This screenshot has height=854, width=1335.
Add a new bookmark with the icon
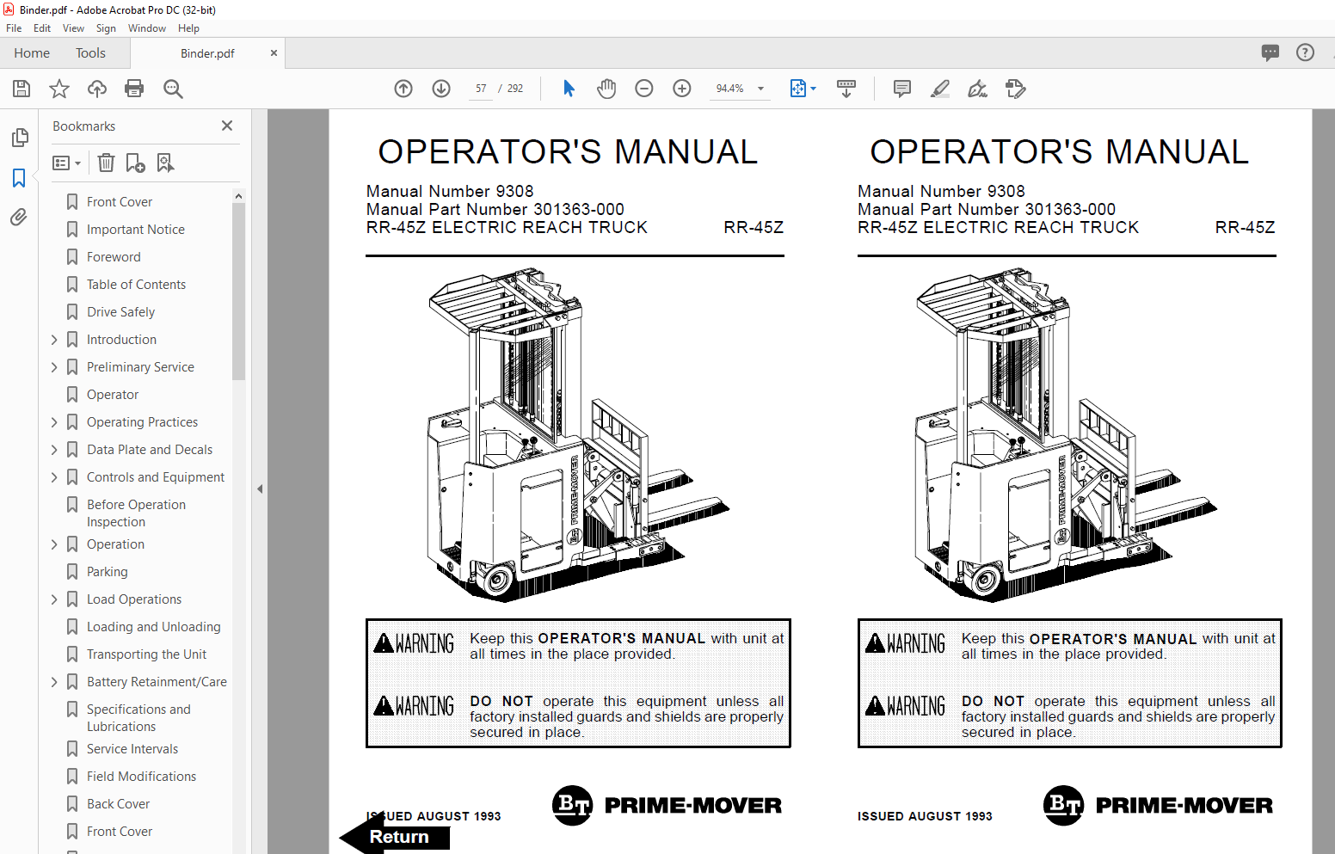135,163
